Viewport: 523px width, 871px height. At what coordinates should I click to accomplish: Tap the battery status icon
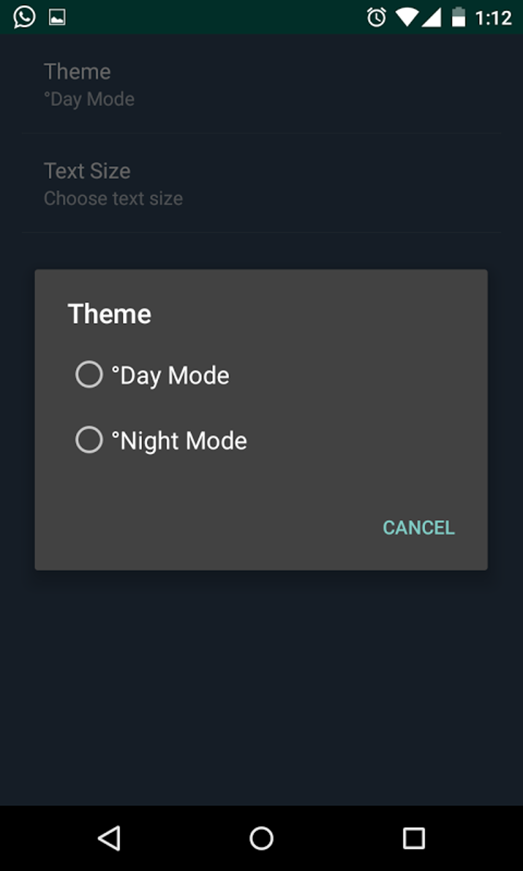coord(458,17)
